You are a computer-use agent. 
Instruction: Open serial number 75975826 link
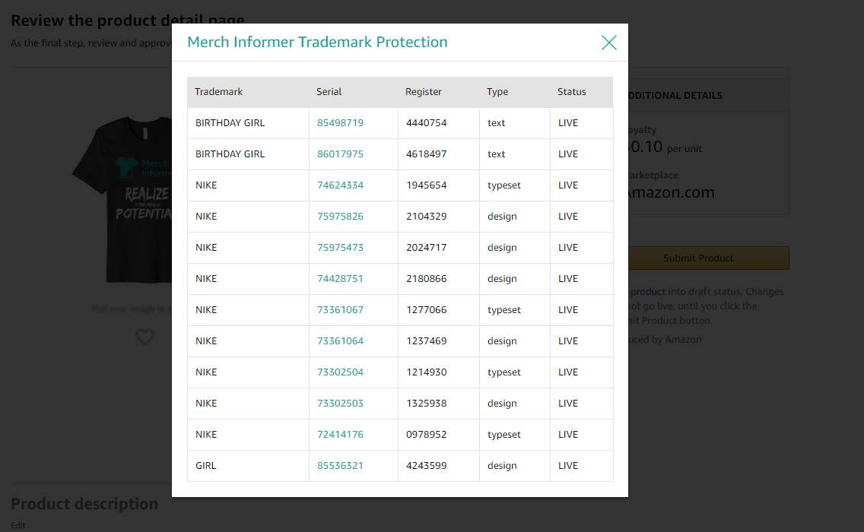pyautogui.click(x=340, y=217)
